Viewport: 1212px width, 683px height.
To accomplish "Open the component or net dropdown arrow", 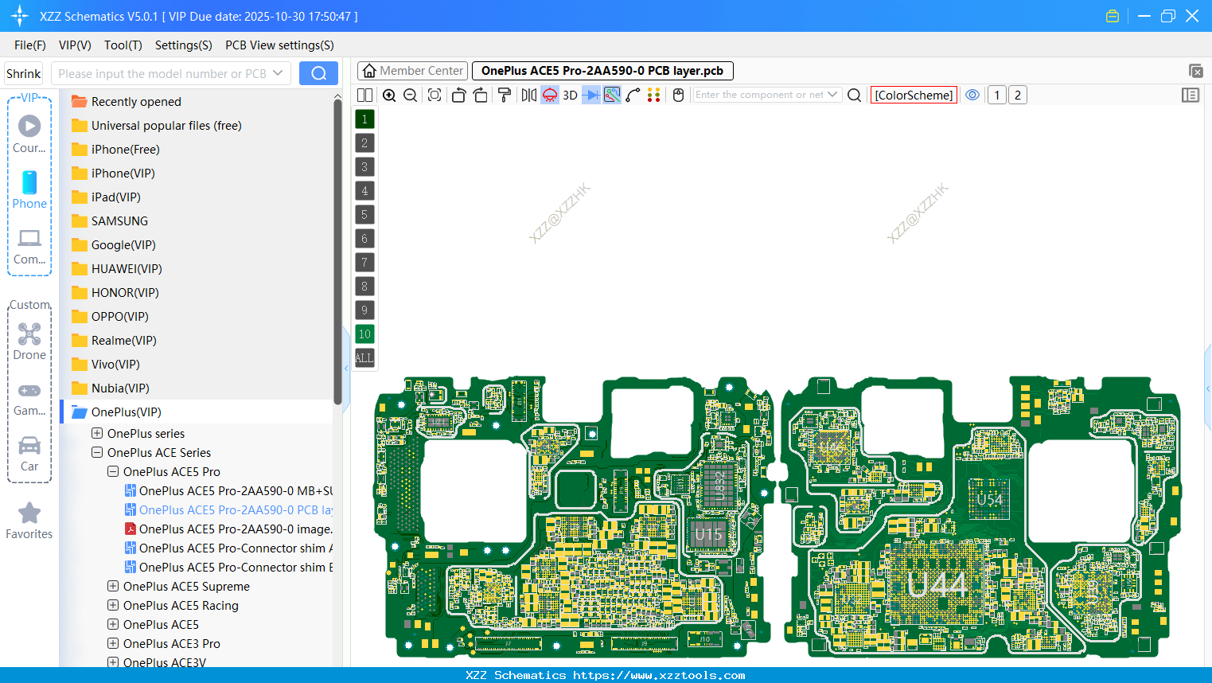I will click(x=832, y=95).
